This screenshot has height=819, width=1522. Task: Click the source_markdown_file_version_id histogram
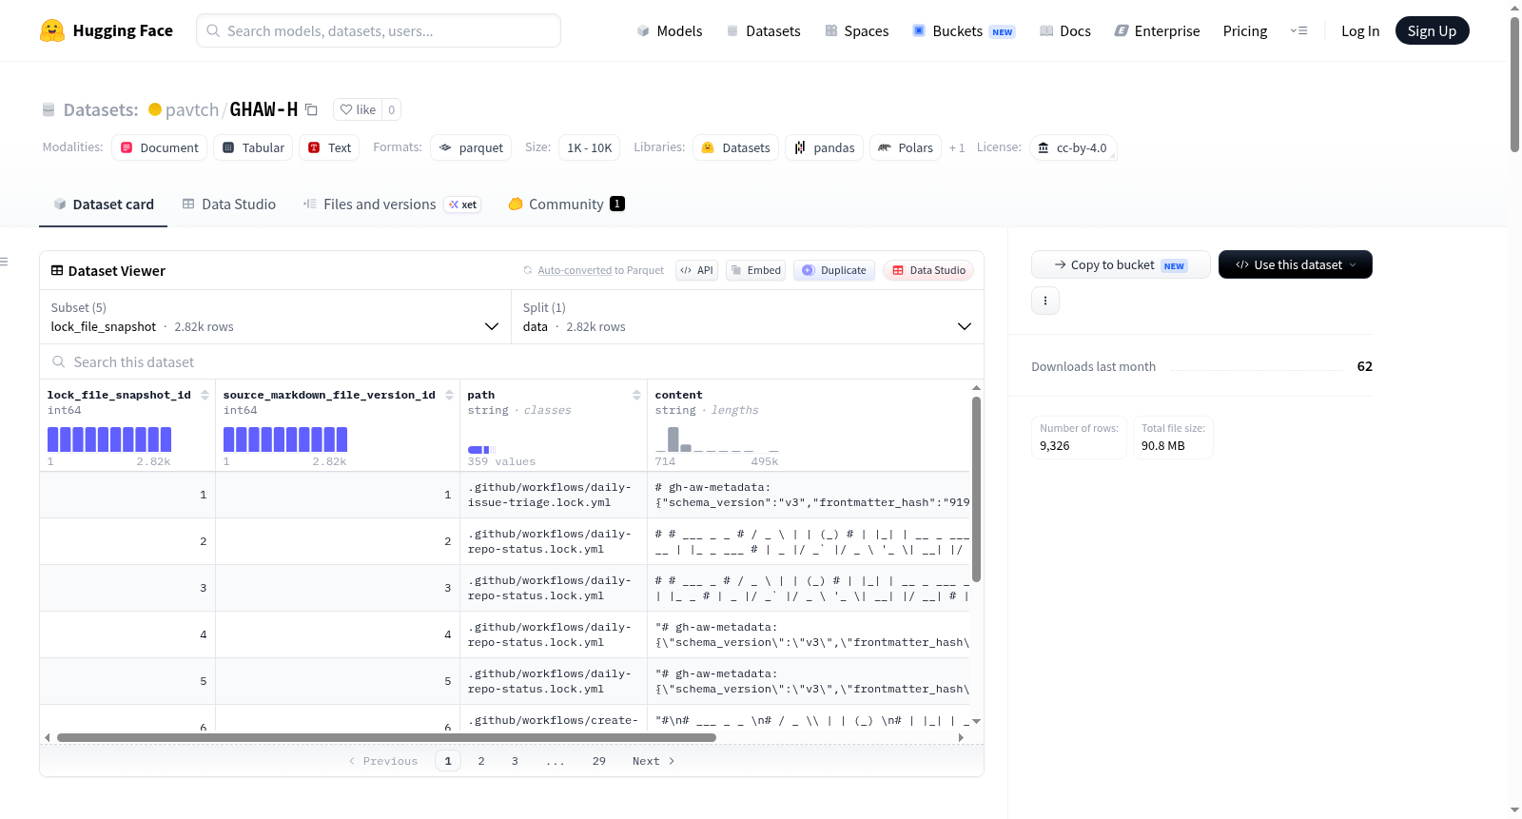point(285,439)
